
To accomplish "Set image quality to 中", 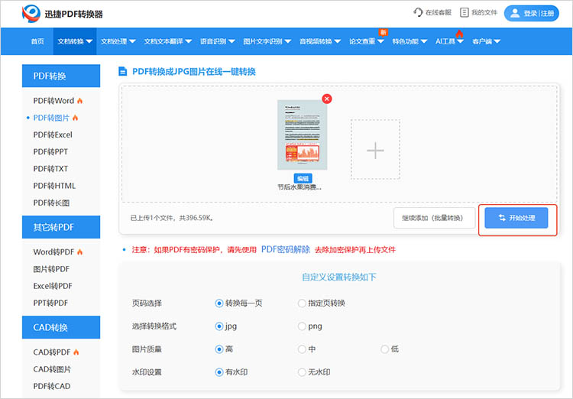I will pyautogui.click(x=302, y=349).
